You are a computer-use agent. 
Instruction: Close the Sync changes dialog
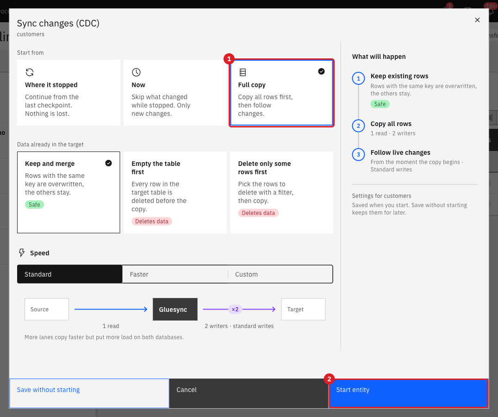[x=477, y=20]
